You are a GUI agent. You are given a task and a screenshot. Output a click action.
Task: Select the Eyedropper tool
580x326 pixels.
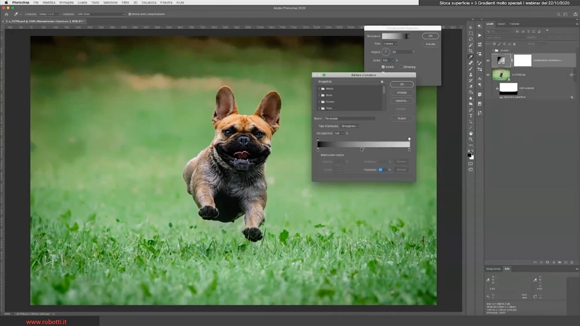point(471,58)
